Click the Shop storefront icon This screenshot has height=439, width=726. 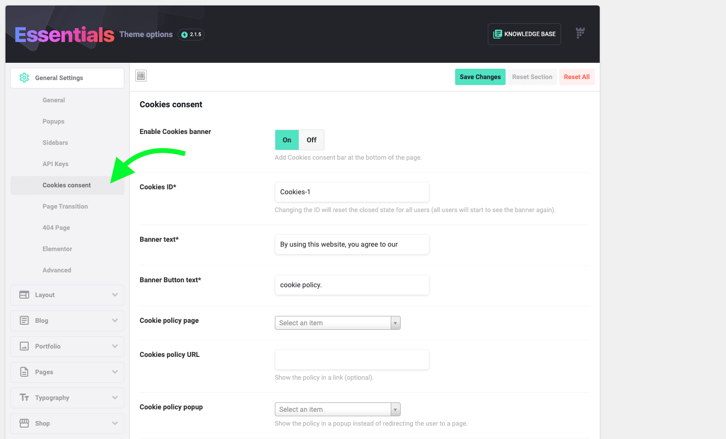[x=24, y=423]
